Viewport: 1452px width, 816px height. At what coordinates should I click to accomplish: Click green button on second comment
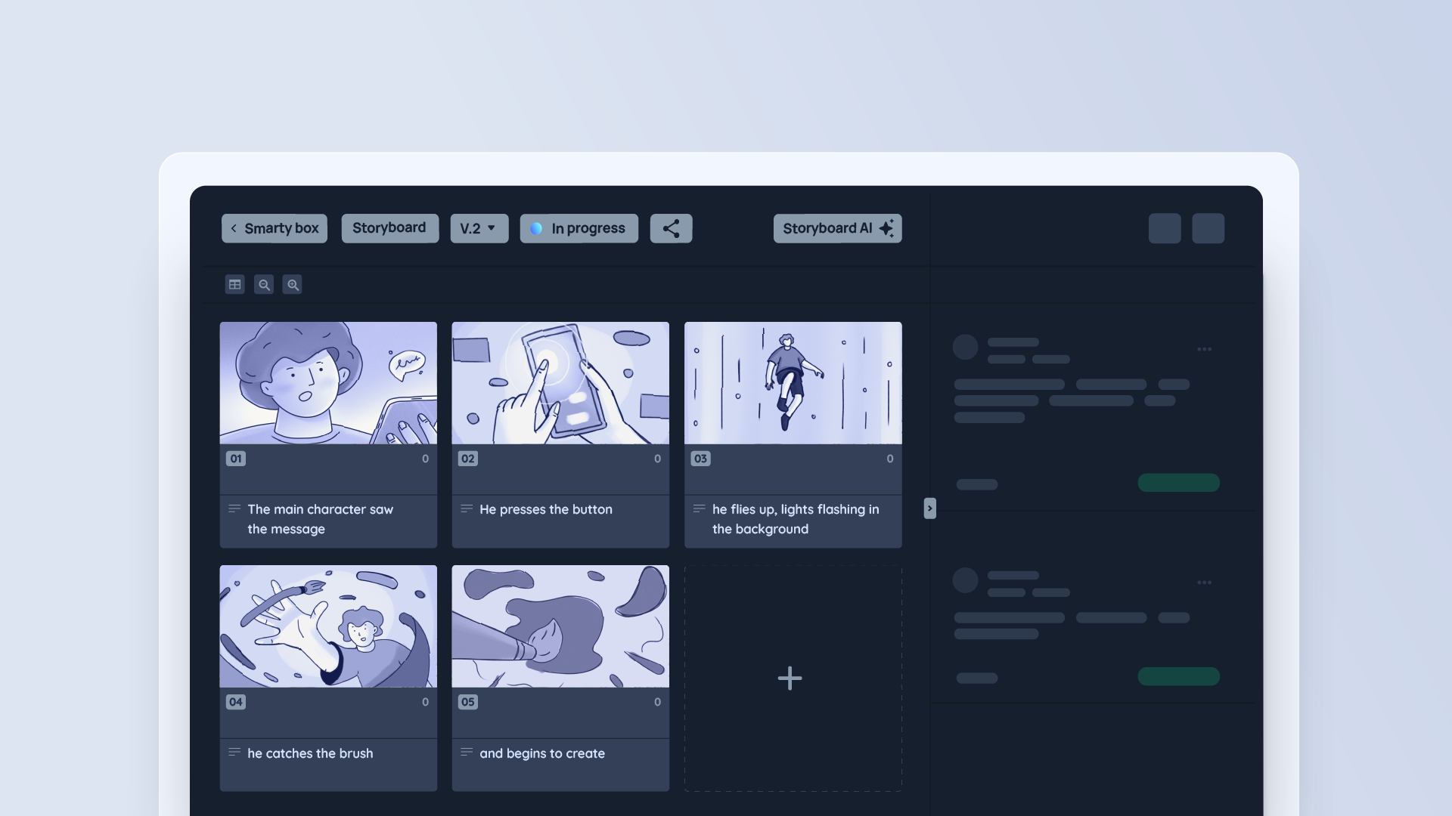click(x=1178, y=676)
